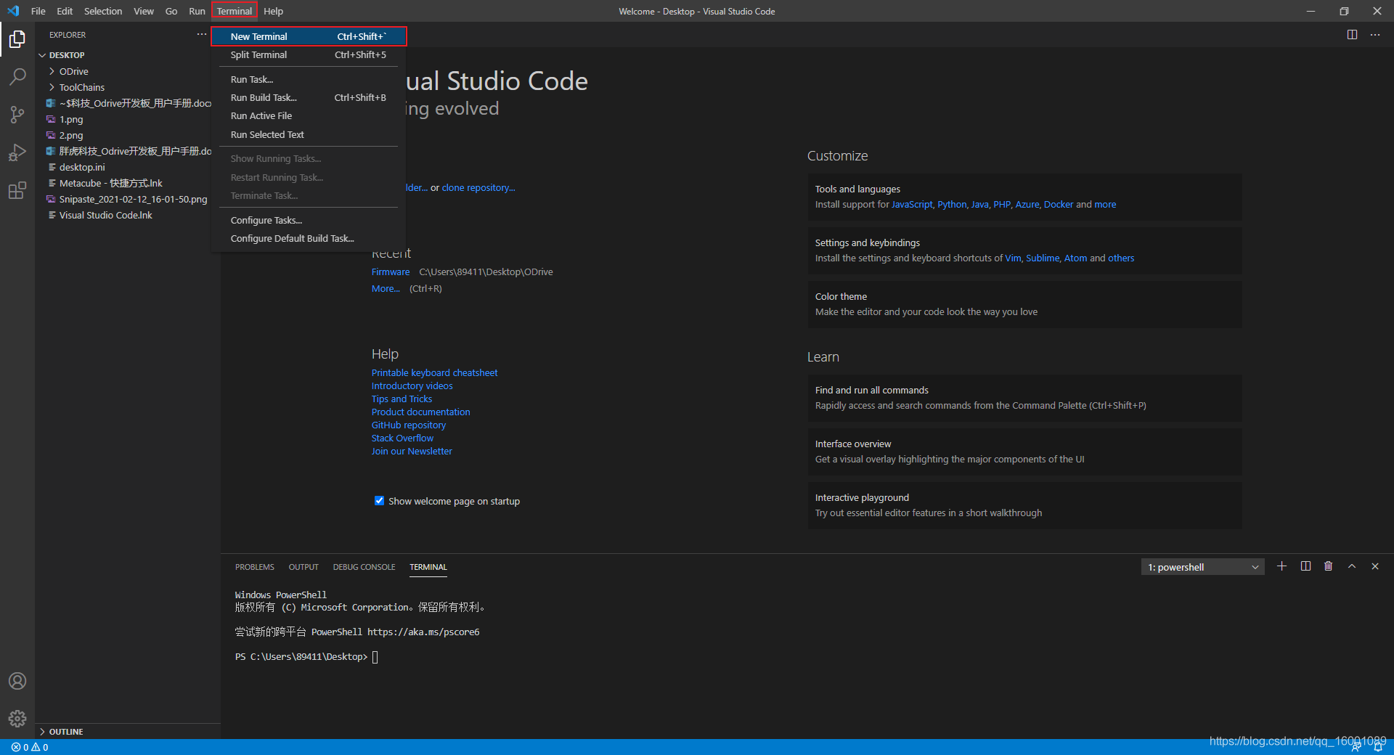1394x755 pixels.
Task: Split the editor to the right
Action: [x=1352, y=34]
